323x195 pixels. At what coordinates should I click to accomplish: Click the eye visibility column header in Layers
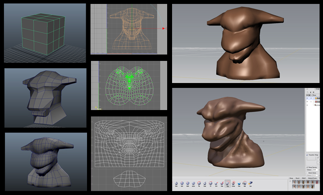click(x=307, y=95)
